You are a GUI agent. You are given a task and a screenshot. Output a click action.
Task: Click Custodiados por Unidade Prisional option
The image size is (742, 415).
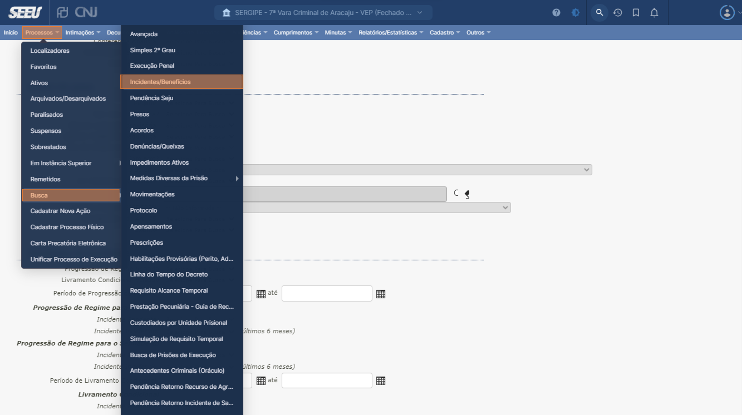coord(178,323)
